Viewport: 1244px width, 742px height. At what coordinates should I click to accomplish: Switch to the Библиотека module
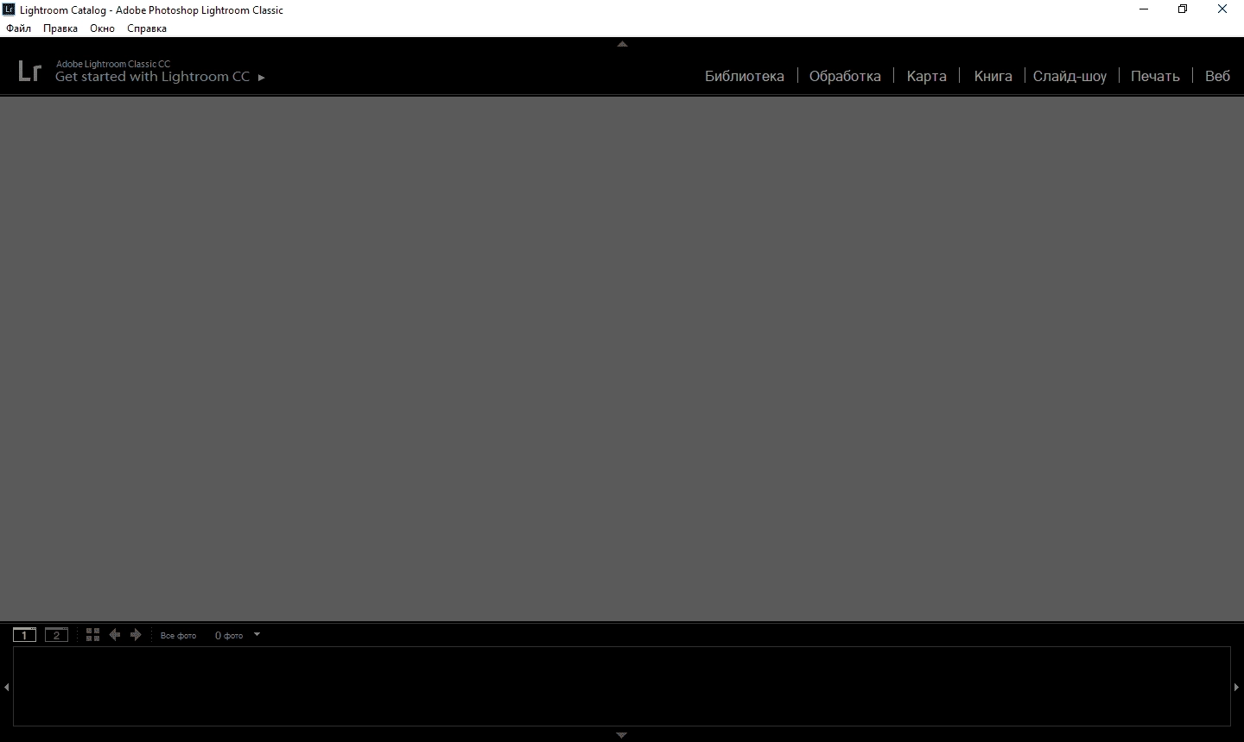(745, 76)
